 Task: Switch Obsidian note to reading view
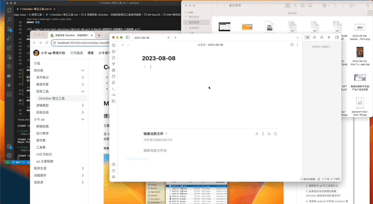[292, 45]
